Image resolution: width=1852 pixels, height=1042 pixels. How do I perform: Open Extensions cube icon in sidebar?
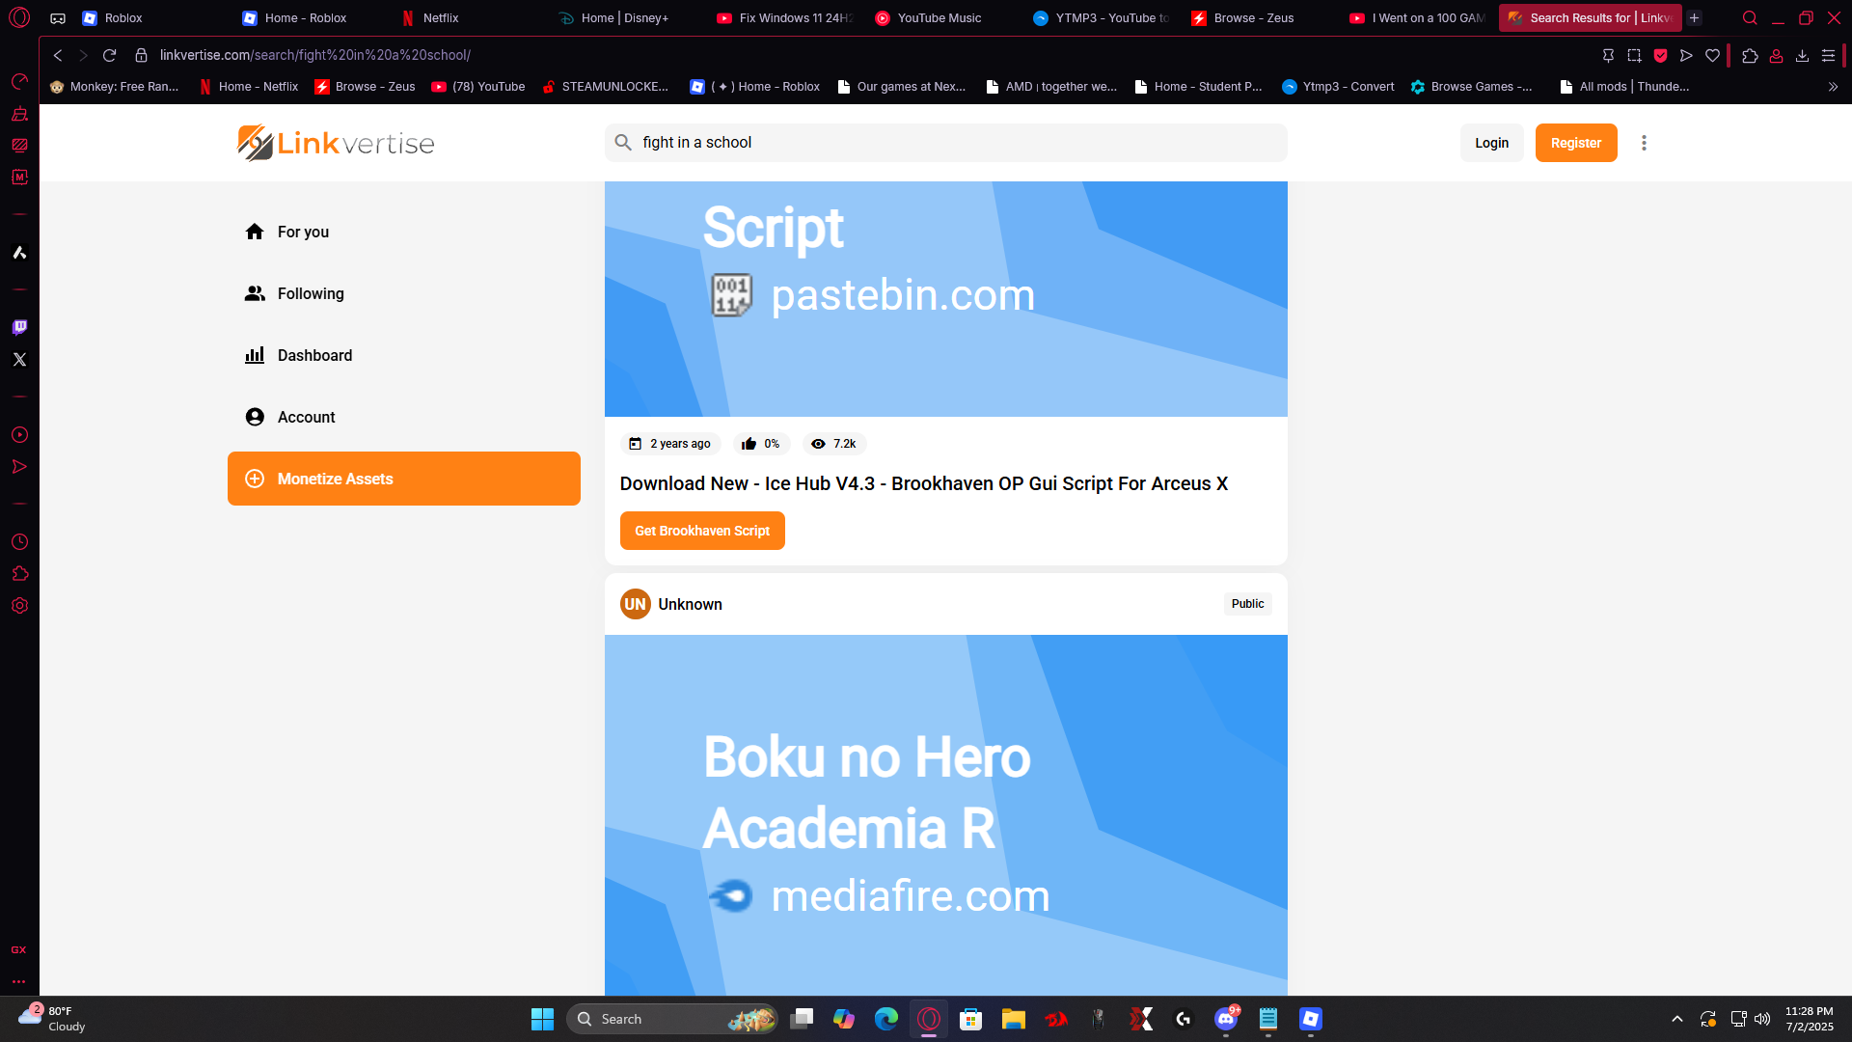19,574
